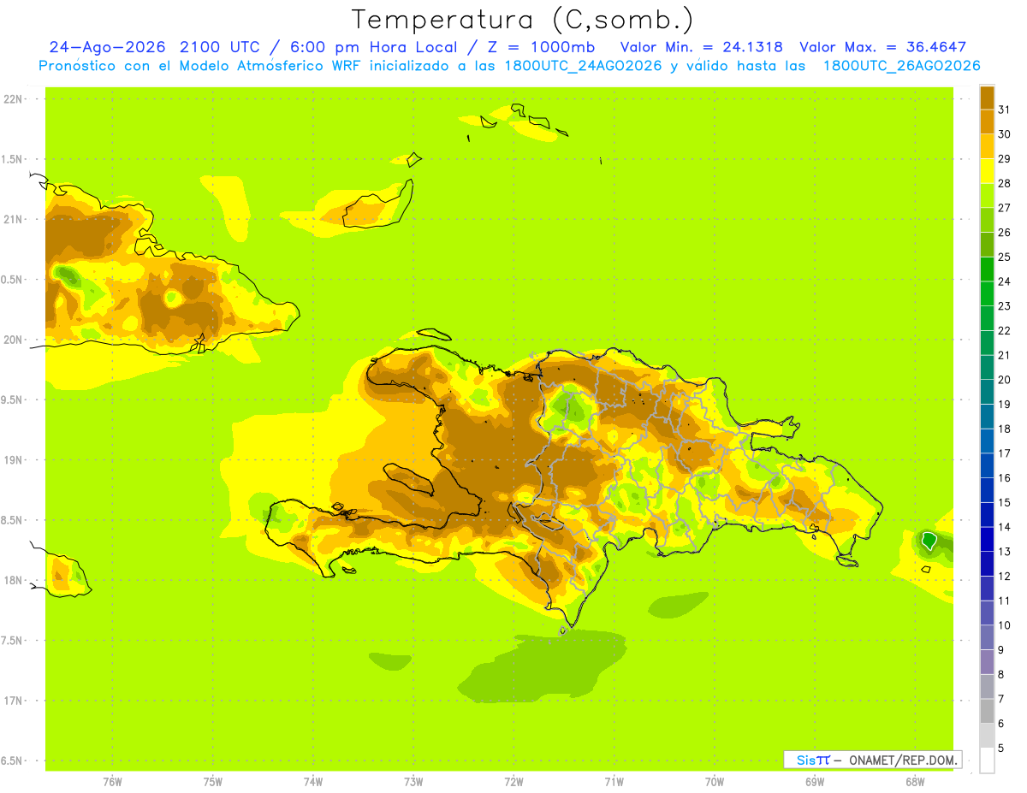
Task: Click the '20N' latitude axis label
Action: pos(15,340)
